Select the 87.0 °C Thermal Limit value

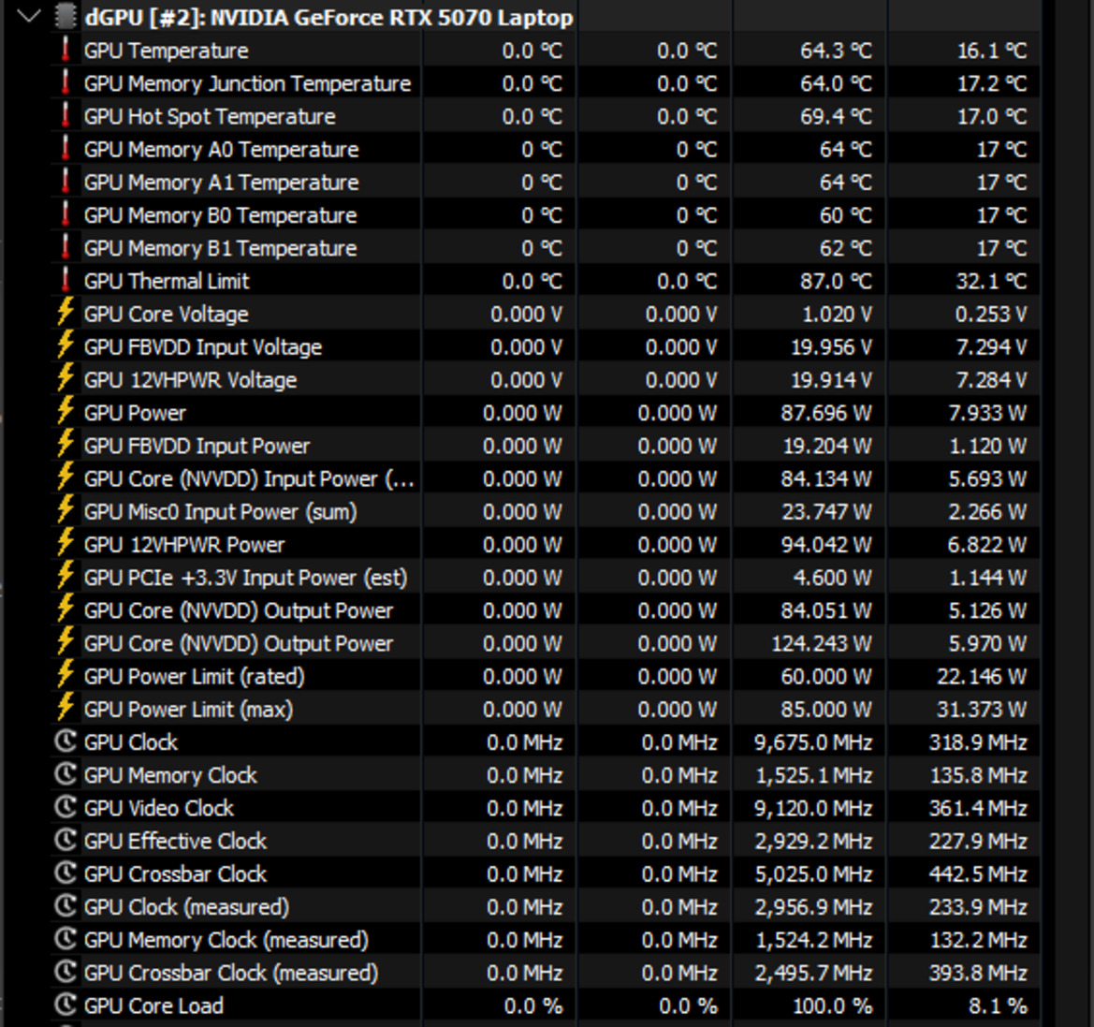pyautogui.click(x=836, y=282)
